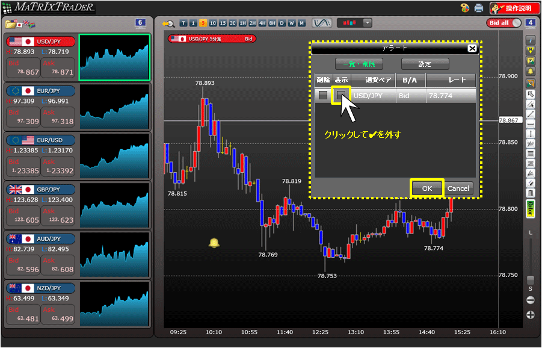Click the chart drawing edit icon
This screenshot has width=542, height=348.
point(530,83)
